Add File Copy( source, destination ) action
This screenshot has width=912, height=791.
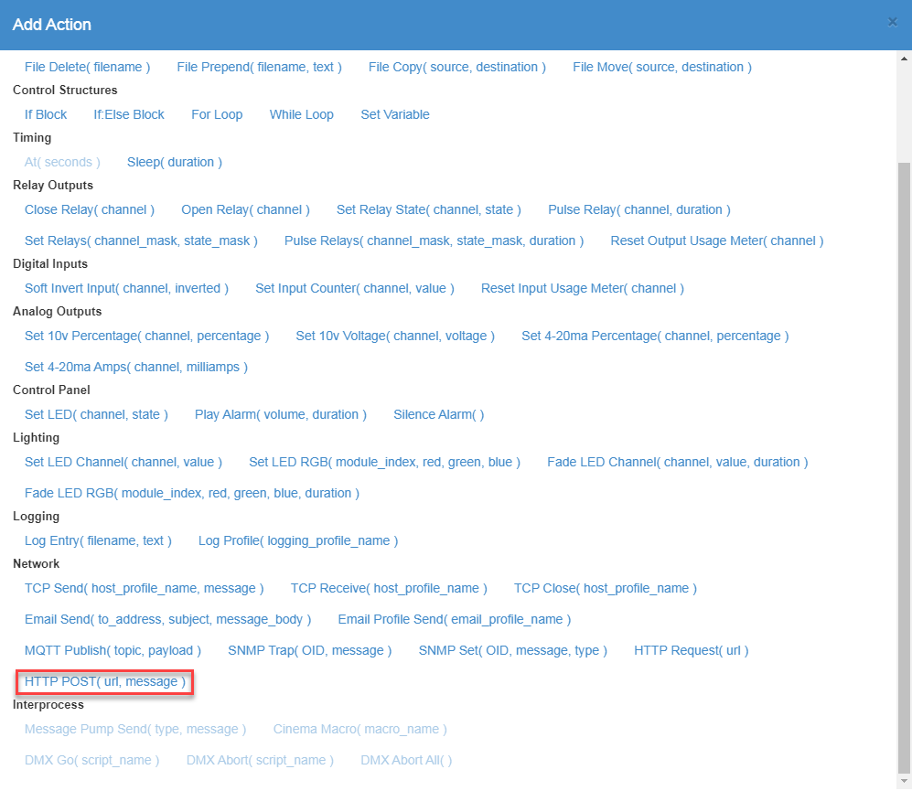point(457,68)
